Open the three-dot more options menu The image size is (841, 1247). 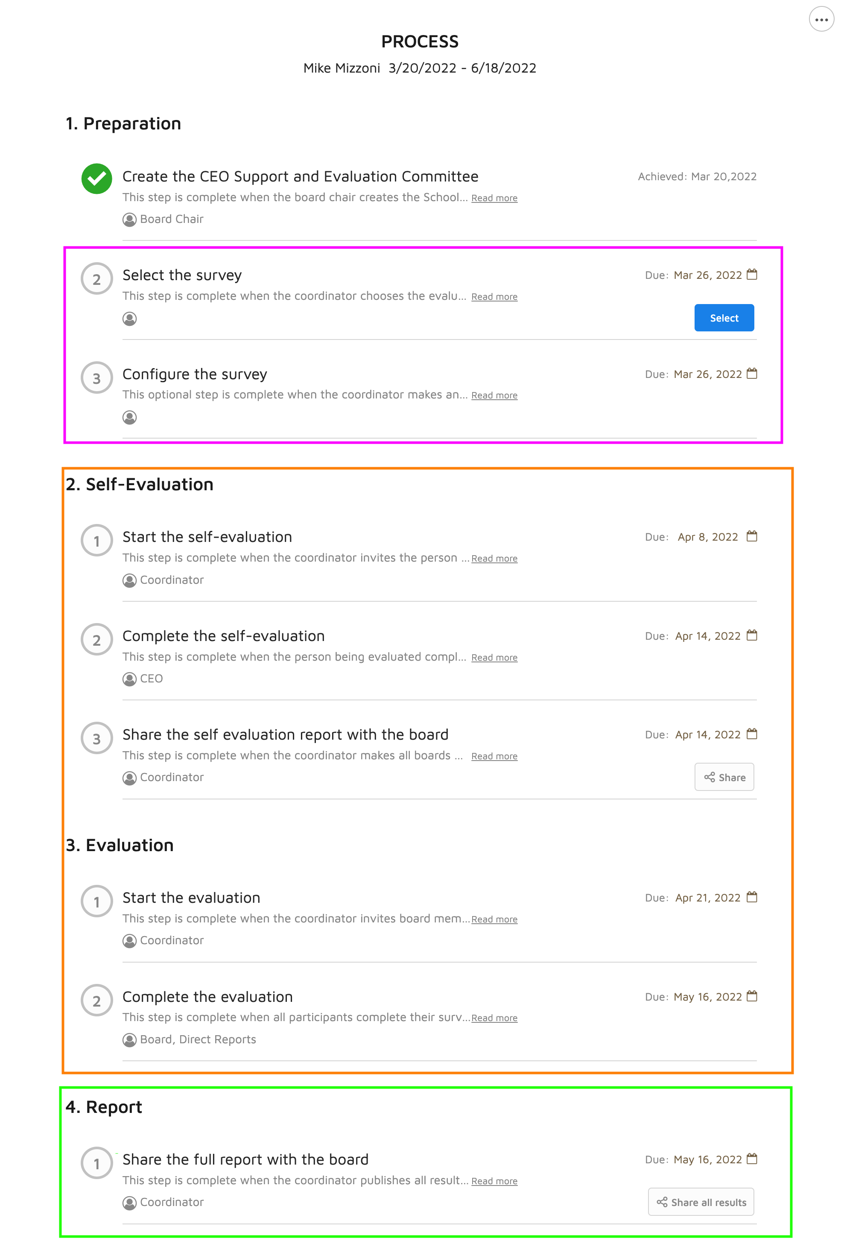(x=821, y=19)
